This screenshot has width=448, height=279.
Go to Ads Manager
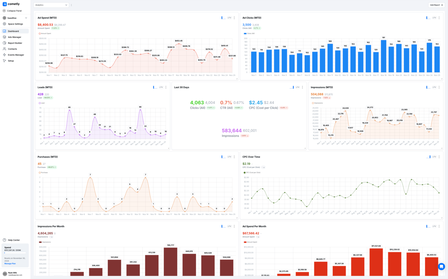pos(15,37)
